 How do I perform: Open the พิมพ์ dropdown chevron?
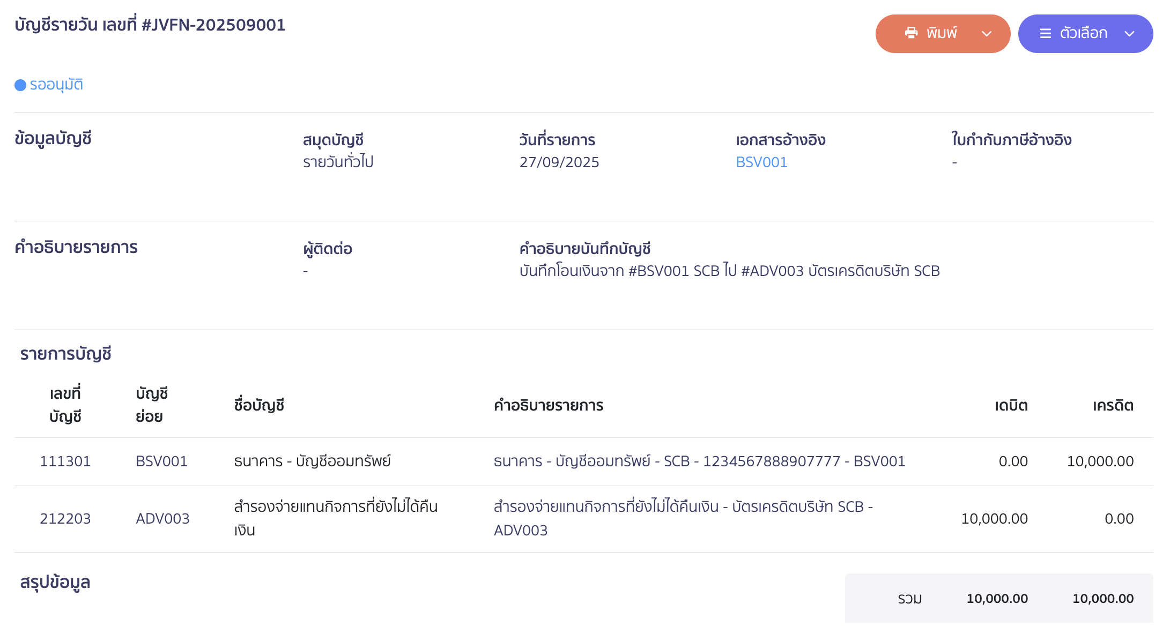coord(987,34)
